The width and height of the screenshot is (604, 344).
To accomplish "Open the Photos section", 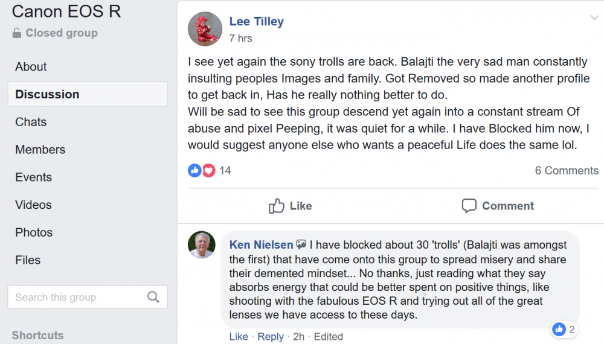I will [x=34, y=232].
